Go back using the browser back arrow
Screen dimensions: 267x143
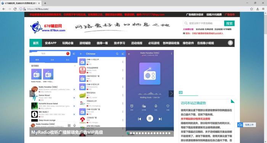pos(4,9)
